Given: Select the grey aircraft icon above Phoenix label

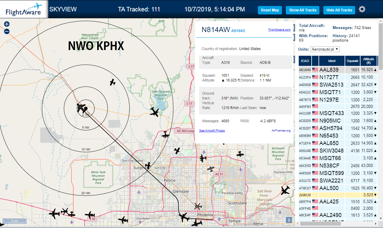Looking at the screenshot, I should click(197, 206).
